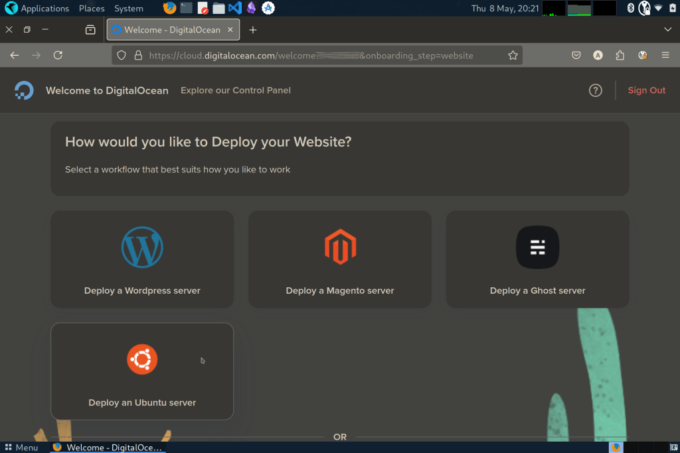Open the account avatar icon in toolbar
This screenshot has height=453, width=680.
tap(598, 56)
